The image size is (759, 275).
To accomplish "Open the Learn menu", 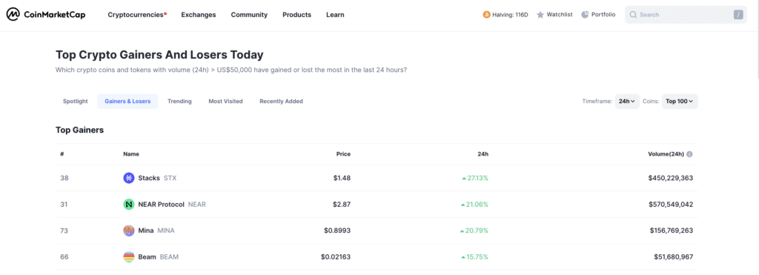I will (x=335, y=15).
